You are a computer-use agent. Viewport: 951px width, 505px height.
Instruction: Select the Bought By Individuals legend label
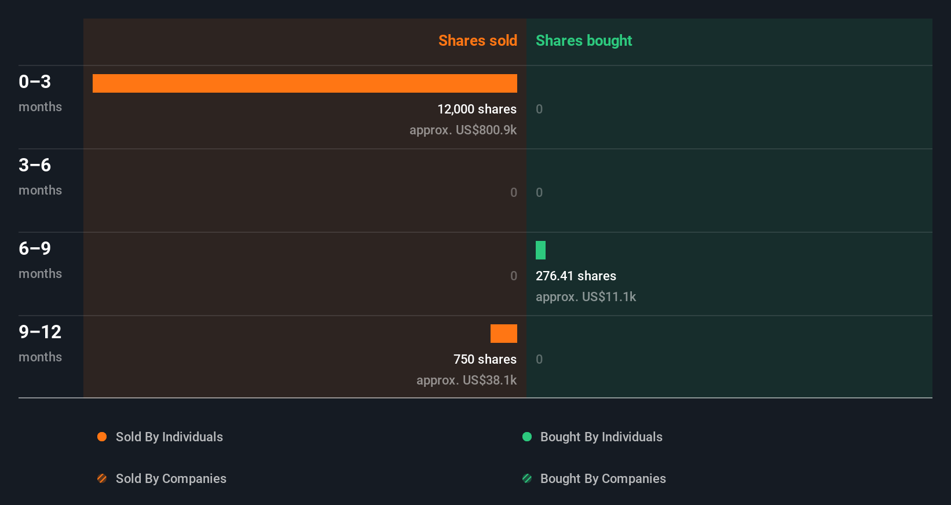coord(601,437)
